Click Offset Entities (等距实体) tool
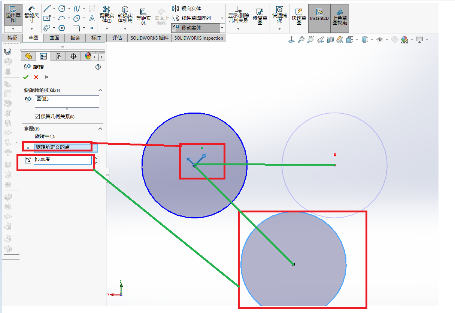This screenshot has width=455, height=313. (143, 17)
